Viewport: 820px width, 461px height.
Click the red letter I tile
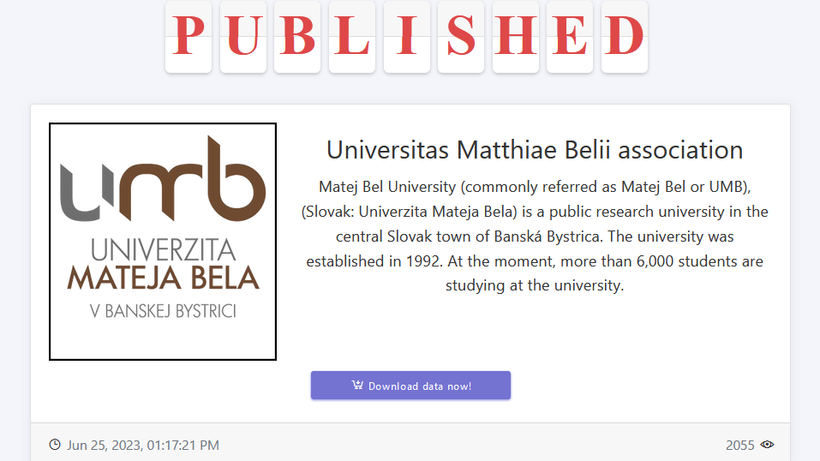point(407,37)
